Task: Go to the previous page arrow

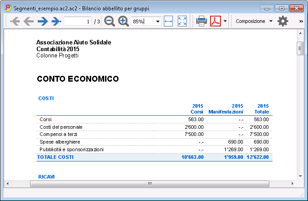Action: coord(29,21)
